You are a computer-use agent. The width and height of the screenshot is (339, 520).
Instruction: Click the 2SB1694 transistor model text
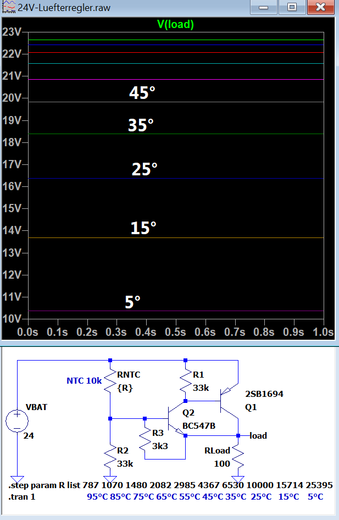264,394
